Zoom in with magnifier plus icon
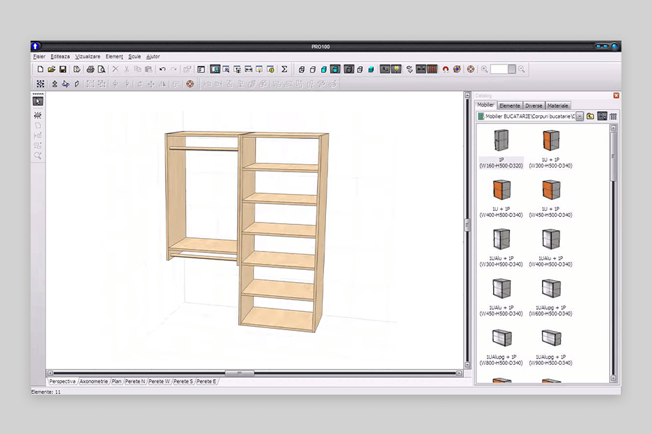The width and height of the screenshot is (652, 434). click(484, 69)
